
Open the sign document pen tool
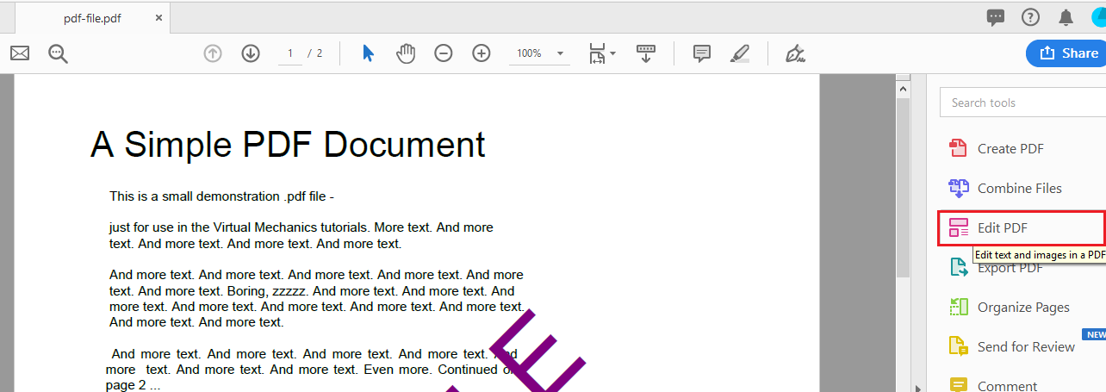pyautogui.click(x=795, y=53)
